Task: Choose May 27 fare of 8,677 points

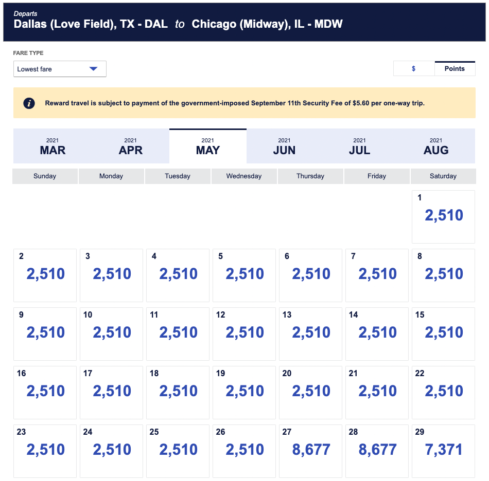Action: click(310, 451)
